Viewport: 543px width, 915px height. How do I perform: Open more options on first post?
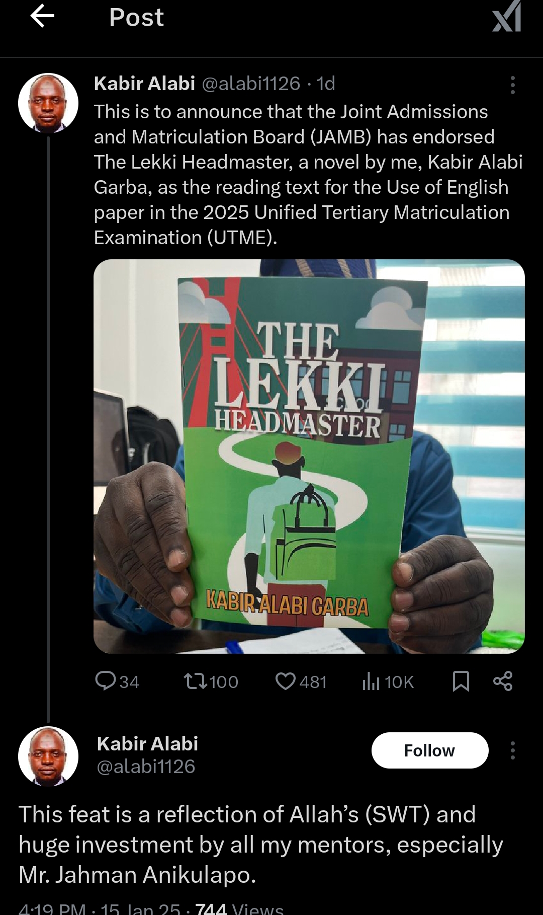point(512,85)
